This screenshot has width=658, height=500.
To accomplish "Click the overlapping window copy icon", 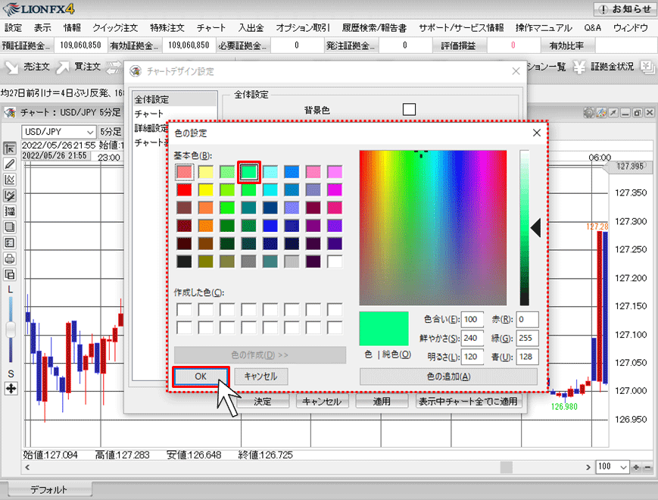I will point(10,274).
